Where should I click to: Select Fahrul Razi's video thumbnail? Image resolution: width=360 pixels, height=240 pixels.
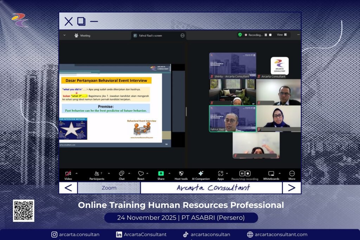[232, 119]
